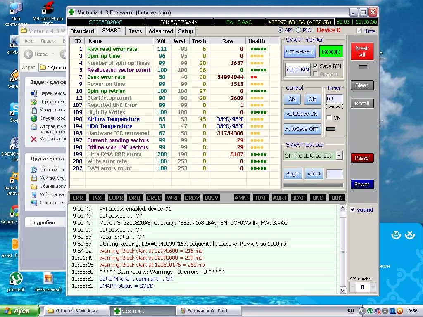
Task: Switch to the Setup tab
Action: click(x=185, y=31)
